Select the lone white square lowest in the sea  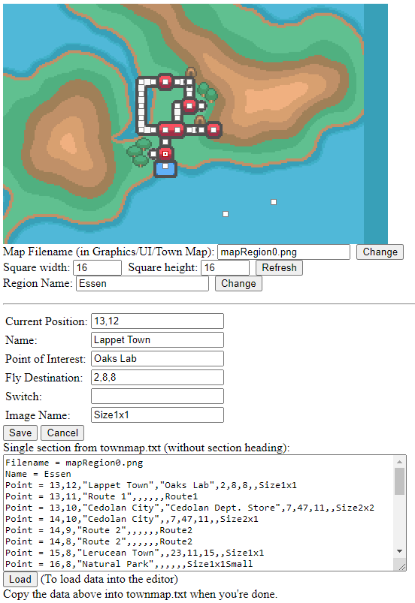point(226,214)
